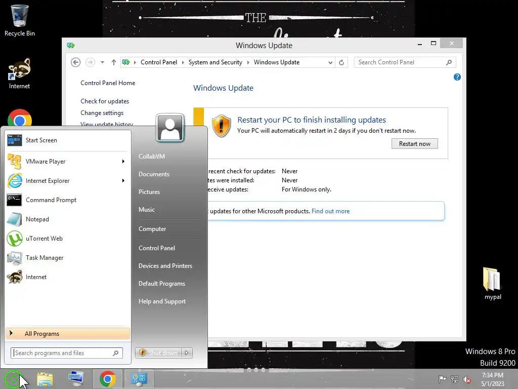This screenshot has height=389, width=518.
Task: Click the Task Manager icon in Start menu
Action: (15, 258)
